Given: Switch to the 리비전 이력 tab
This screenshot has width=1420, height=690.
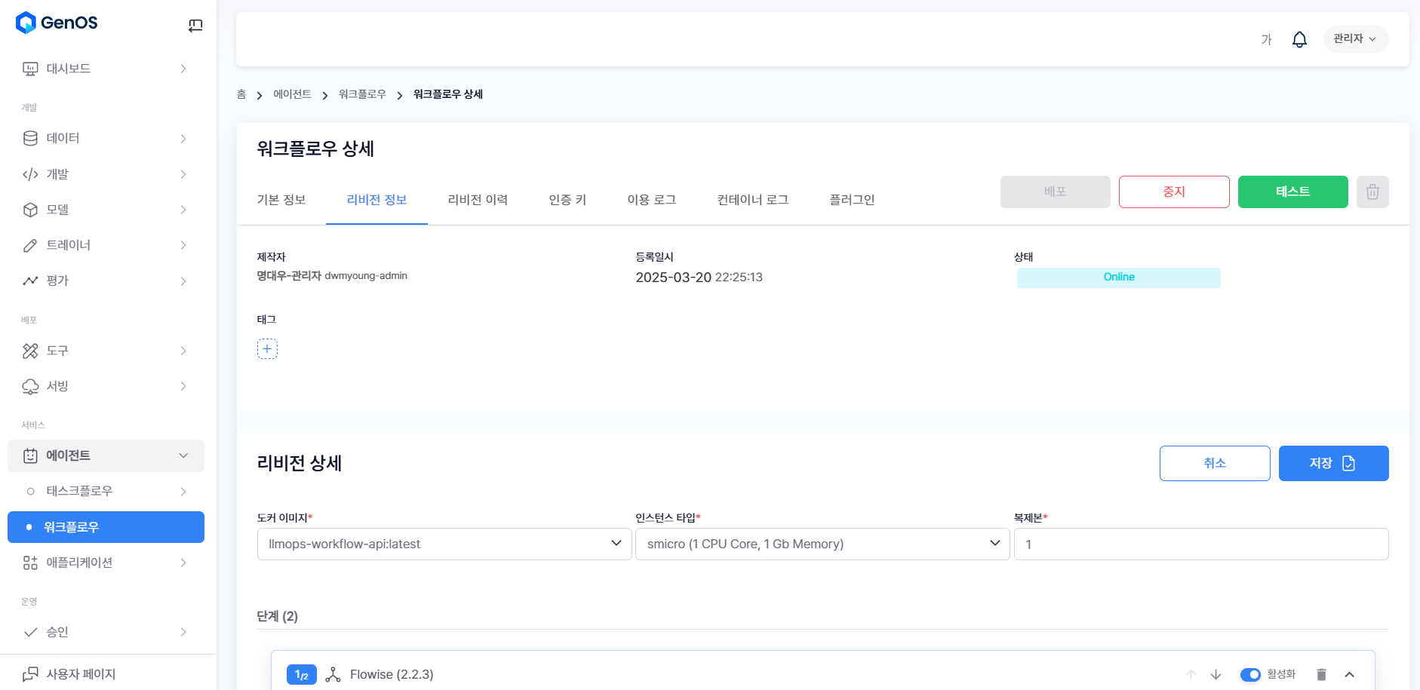Looking at the screenshot, I should (478, 200).
